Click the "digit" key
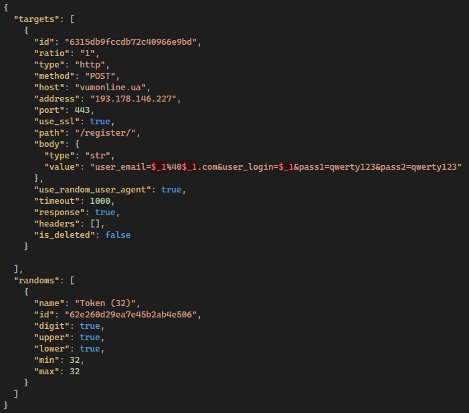The image size is (469, 413). 52,325
